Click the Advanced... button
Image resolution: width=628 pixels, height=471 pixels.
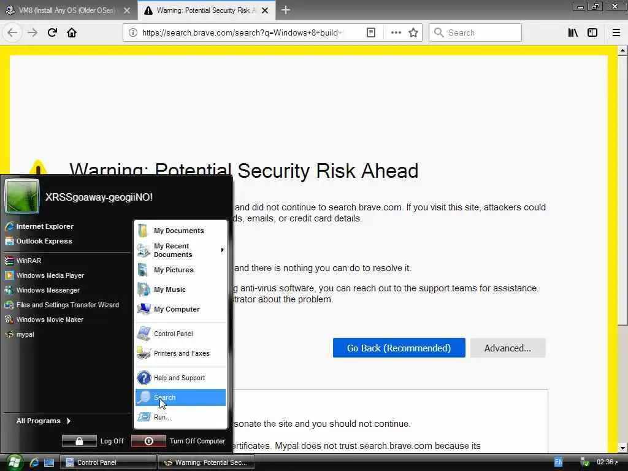tap(508, 348)
